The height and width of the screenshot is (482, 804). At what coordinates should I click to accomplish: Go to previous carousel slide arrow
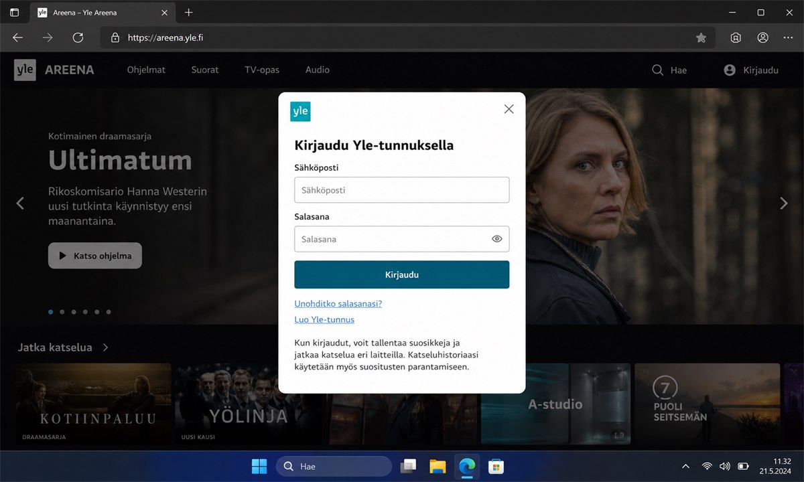20,203
